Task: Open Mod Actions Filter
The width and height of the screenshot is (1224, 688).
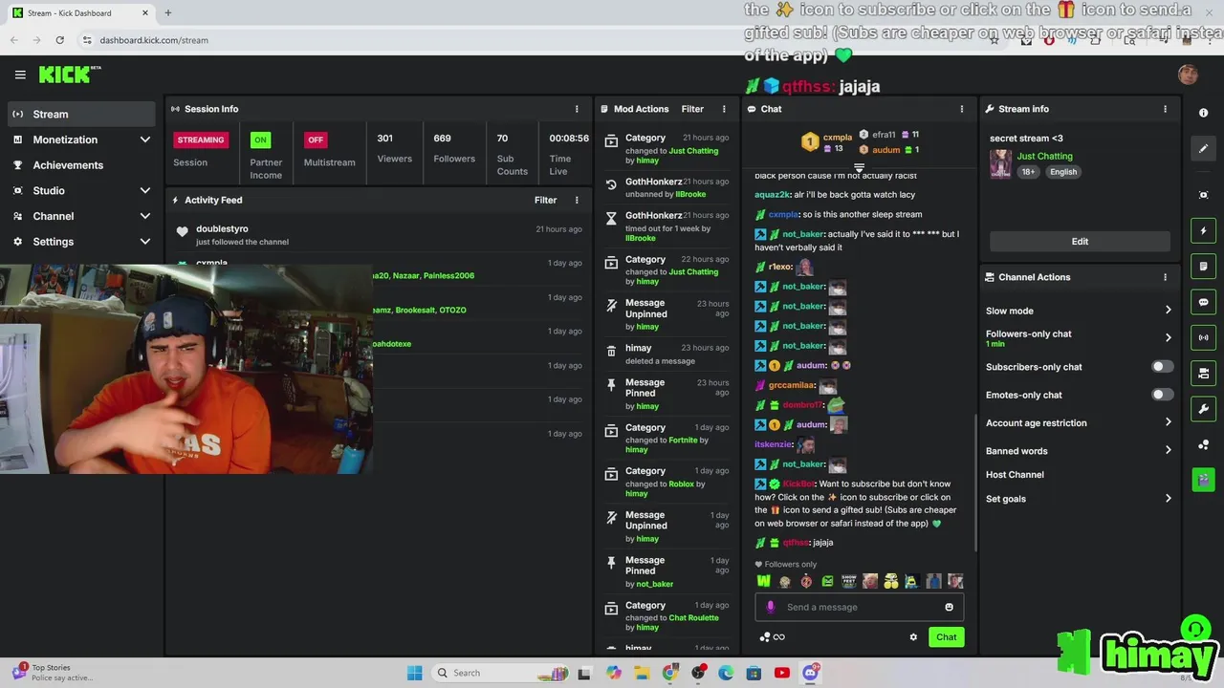Action: pyautogui.click(x=692, y=109)
